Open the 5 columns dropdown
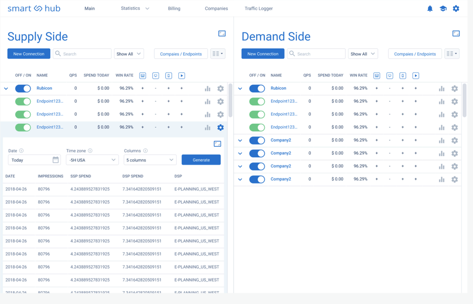Image resolution: width=473 pixels, height=304 pixels. tap(150, 160)
